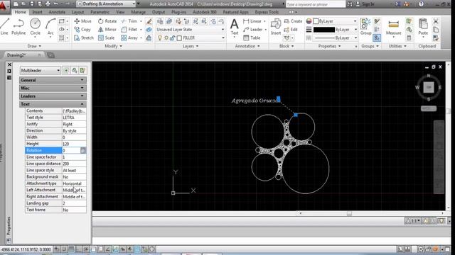Toggle the layer on/off lightbulb icon
Image resolution: width=455 pixels, height=255 pixels.
click(159, 38)
